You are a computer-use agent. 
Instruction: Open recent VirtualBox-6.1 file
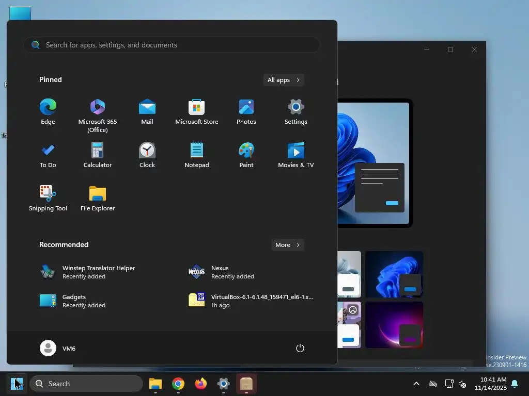click(x=251, y=301)
